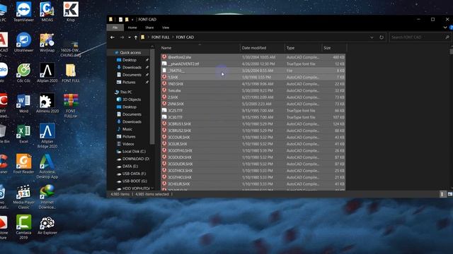The width and height of the screenshot is (453, 254).
Task: Switch to large icons view in status bar
Action: pyautogui.click(x=450, y=194)
